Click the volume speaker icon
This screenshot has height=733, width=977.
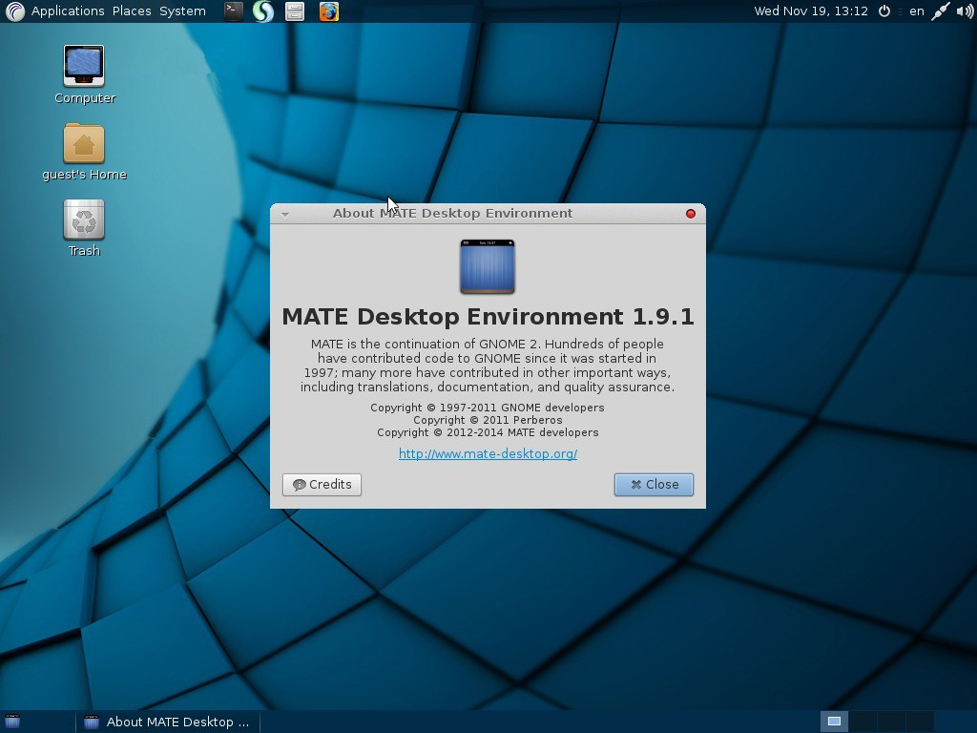click(x=964, y=11)
